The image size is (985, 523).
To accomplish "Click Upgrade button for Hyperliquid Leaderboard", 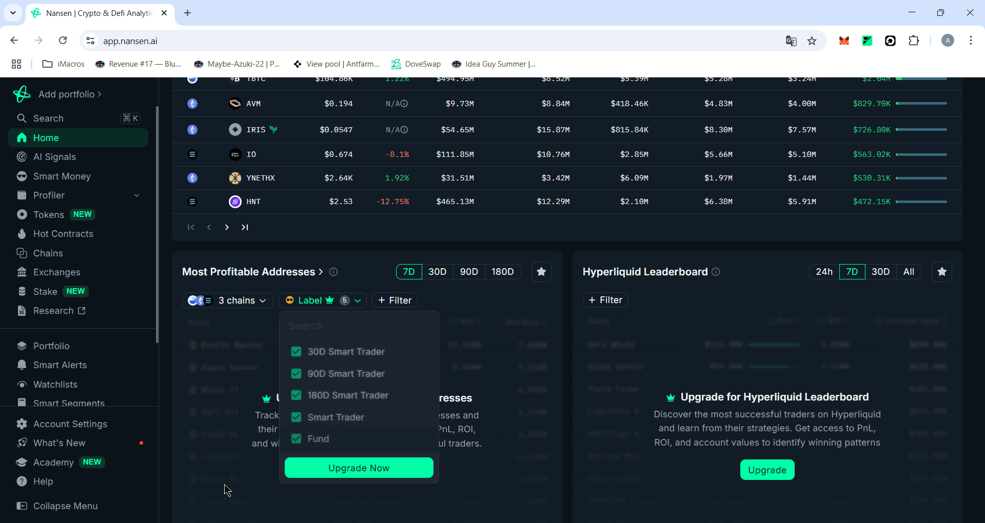I will [x=767, y=470].
